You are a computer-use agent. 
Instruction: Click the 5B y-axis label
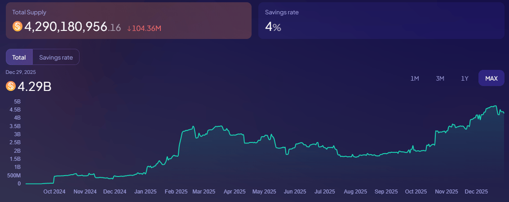[17, 101]
